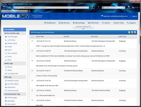
Task: Export SMS log with spreadsheet icon
Action: 132,32
